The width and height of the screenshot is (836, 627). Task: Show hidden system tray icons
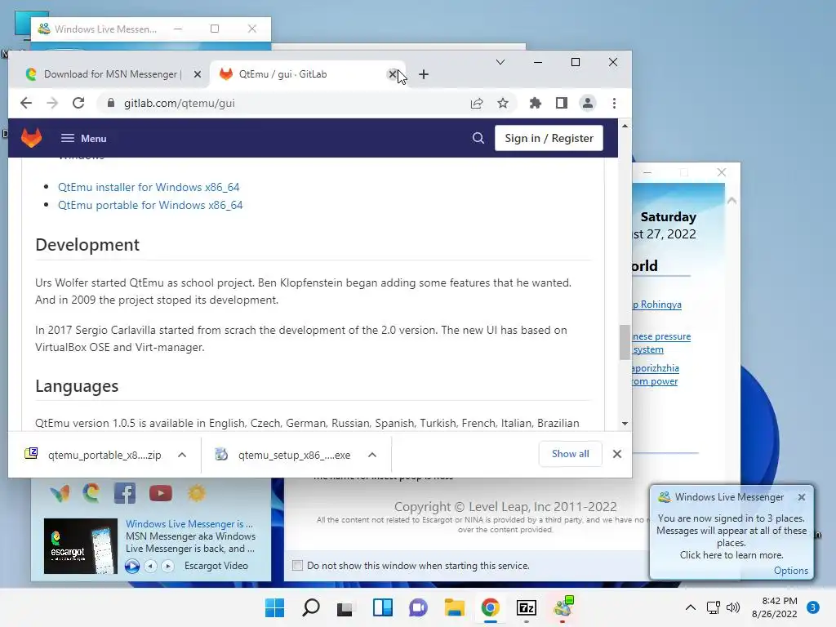691,607
